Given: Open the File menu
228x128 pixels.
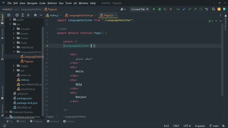Looking at the screenshot, I should point(10,3).
